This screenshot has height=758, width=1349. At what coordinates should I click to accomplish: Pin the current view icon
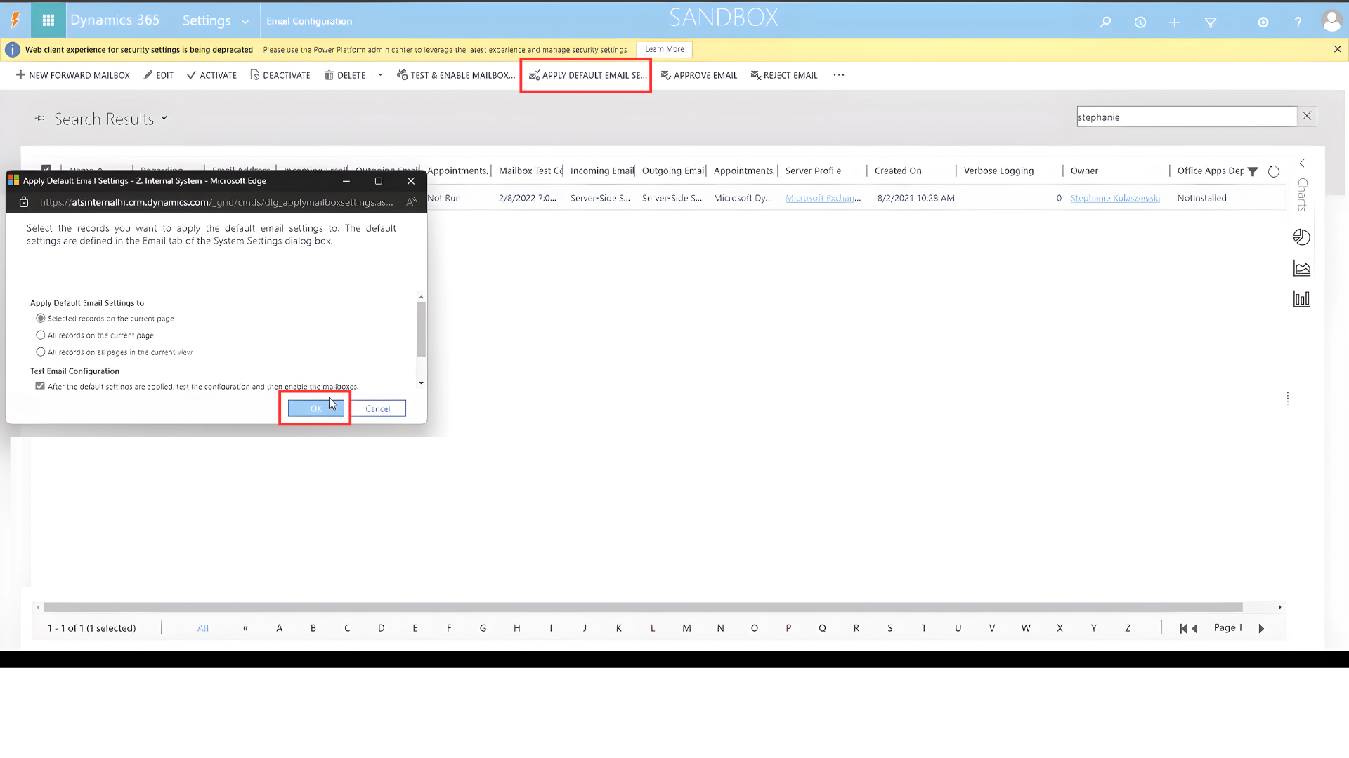coord(40,118)
